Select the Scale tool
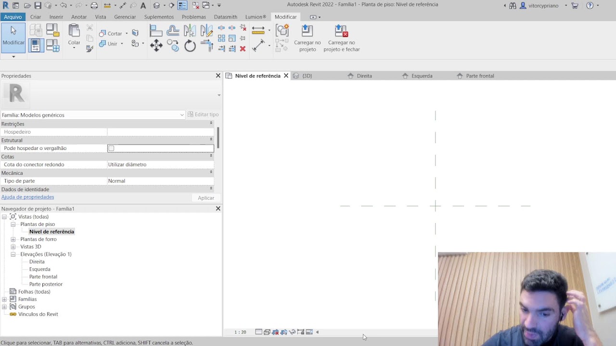The image size is (616, 346). tap(232, 38)
